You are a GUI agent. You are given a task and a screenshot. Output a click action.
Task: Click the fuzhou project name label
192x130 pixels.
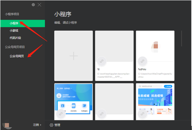pyautogui.click(x=142, y=69)
